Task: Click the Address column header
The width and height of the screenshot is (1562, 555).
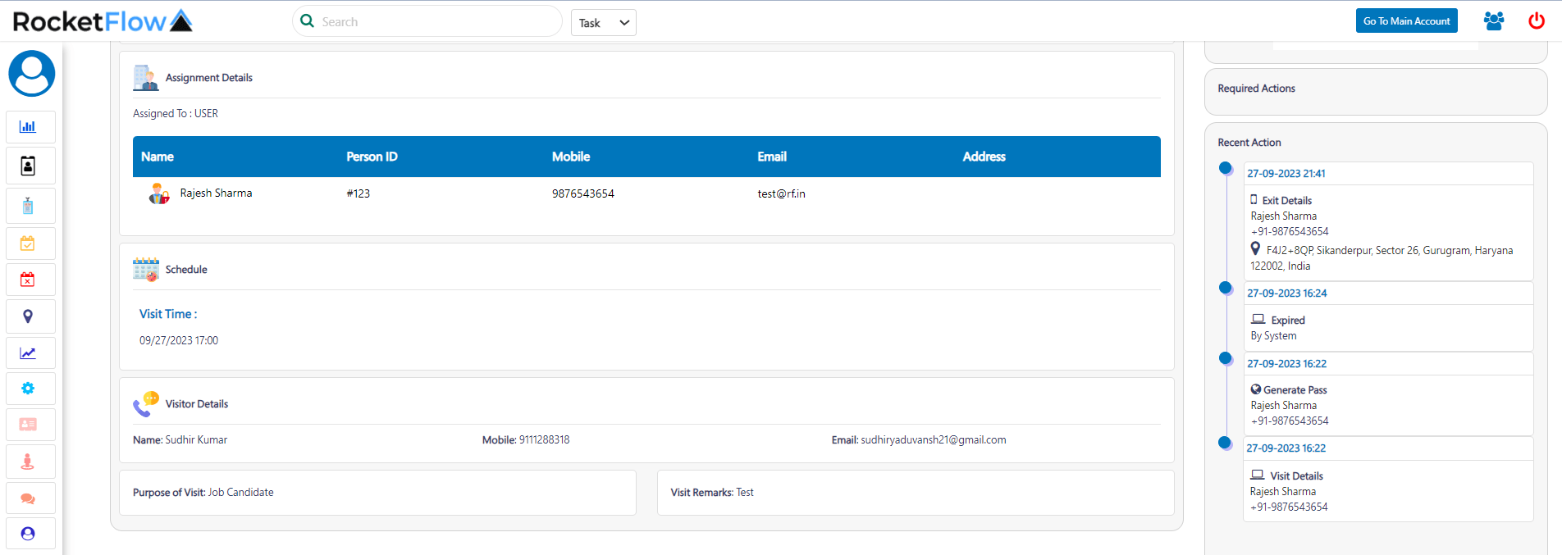Action: pos(984,157)
